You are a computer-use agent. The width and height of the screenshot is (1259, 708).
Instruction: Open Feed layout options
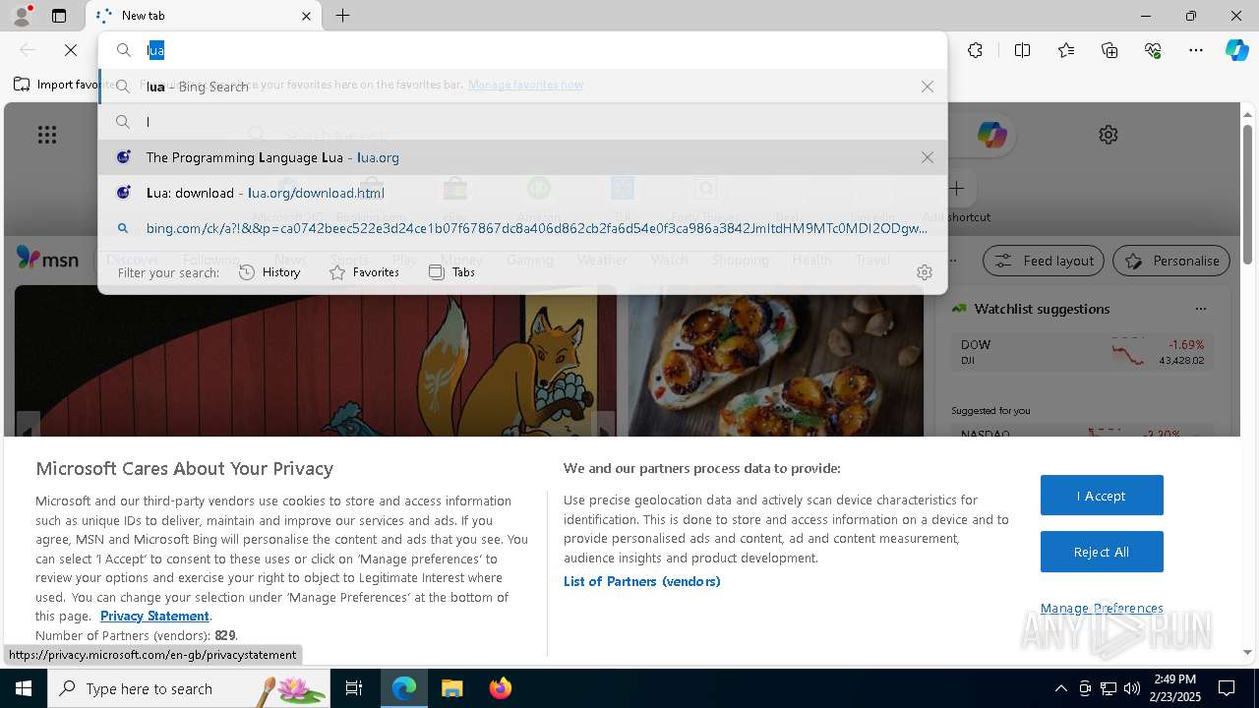(1044, 261)
